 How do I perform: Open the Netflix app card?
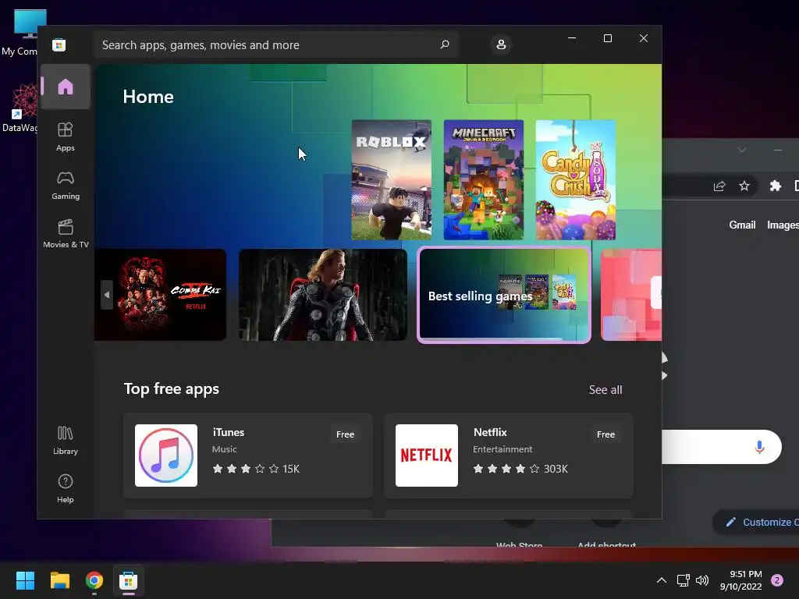509,455
